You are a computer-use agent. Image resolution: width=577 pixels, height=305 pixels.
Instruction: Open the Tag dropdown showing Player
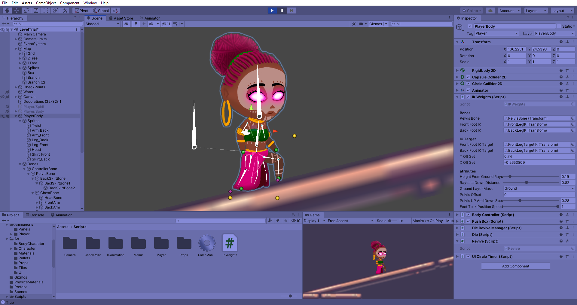pyautogui.click(x=497, y=33)
